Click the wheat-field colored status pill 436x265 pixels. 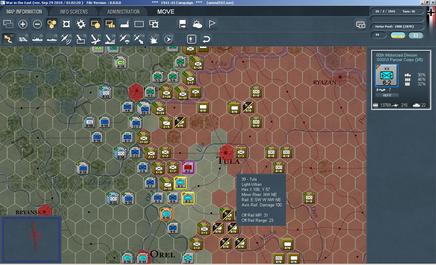point(398,35)
